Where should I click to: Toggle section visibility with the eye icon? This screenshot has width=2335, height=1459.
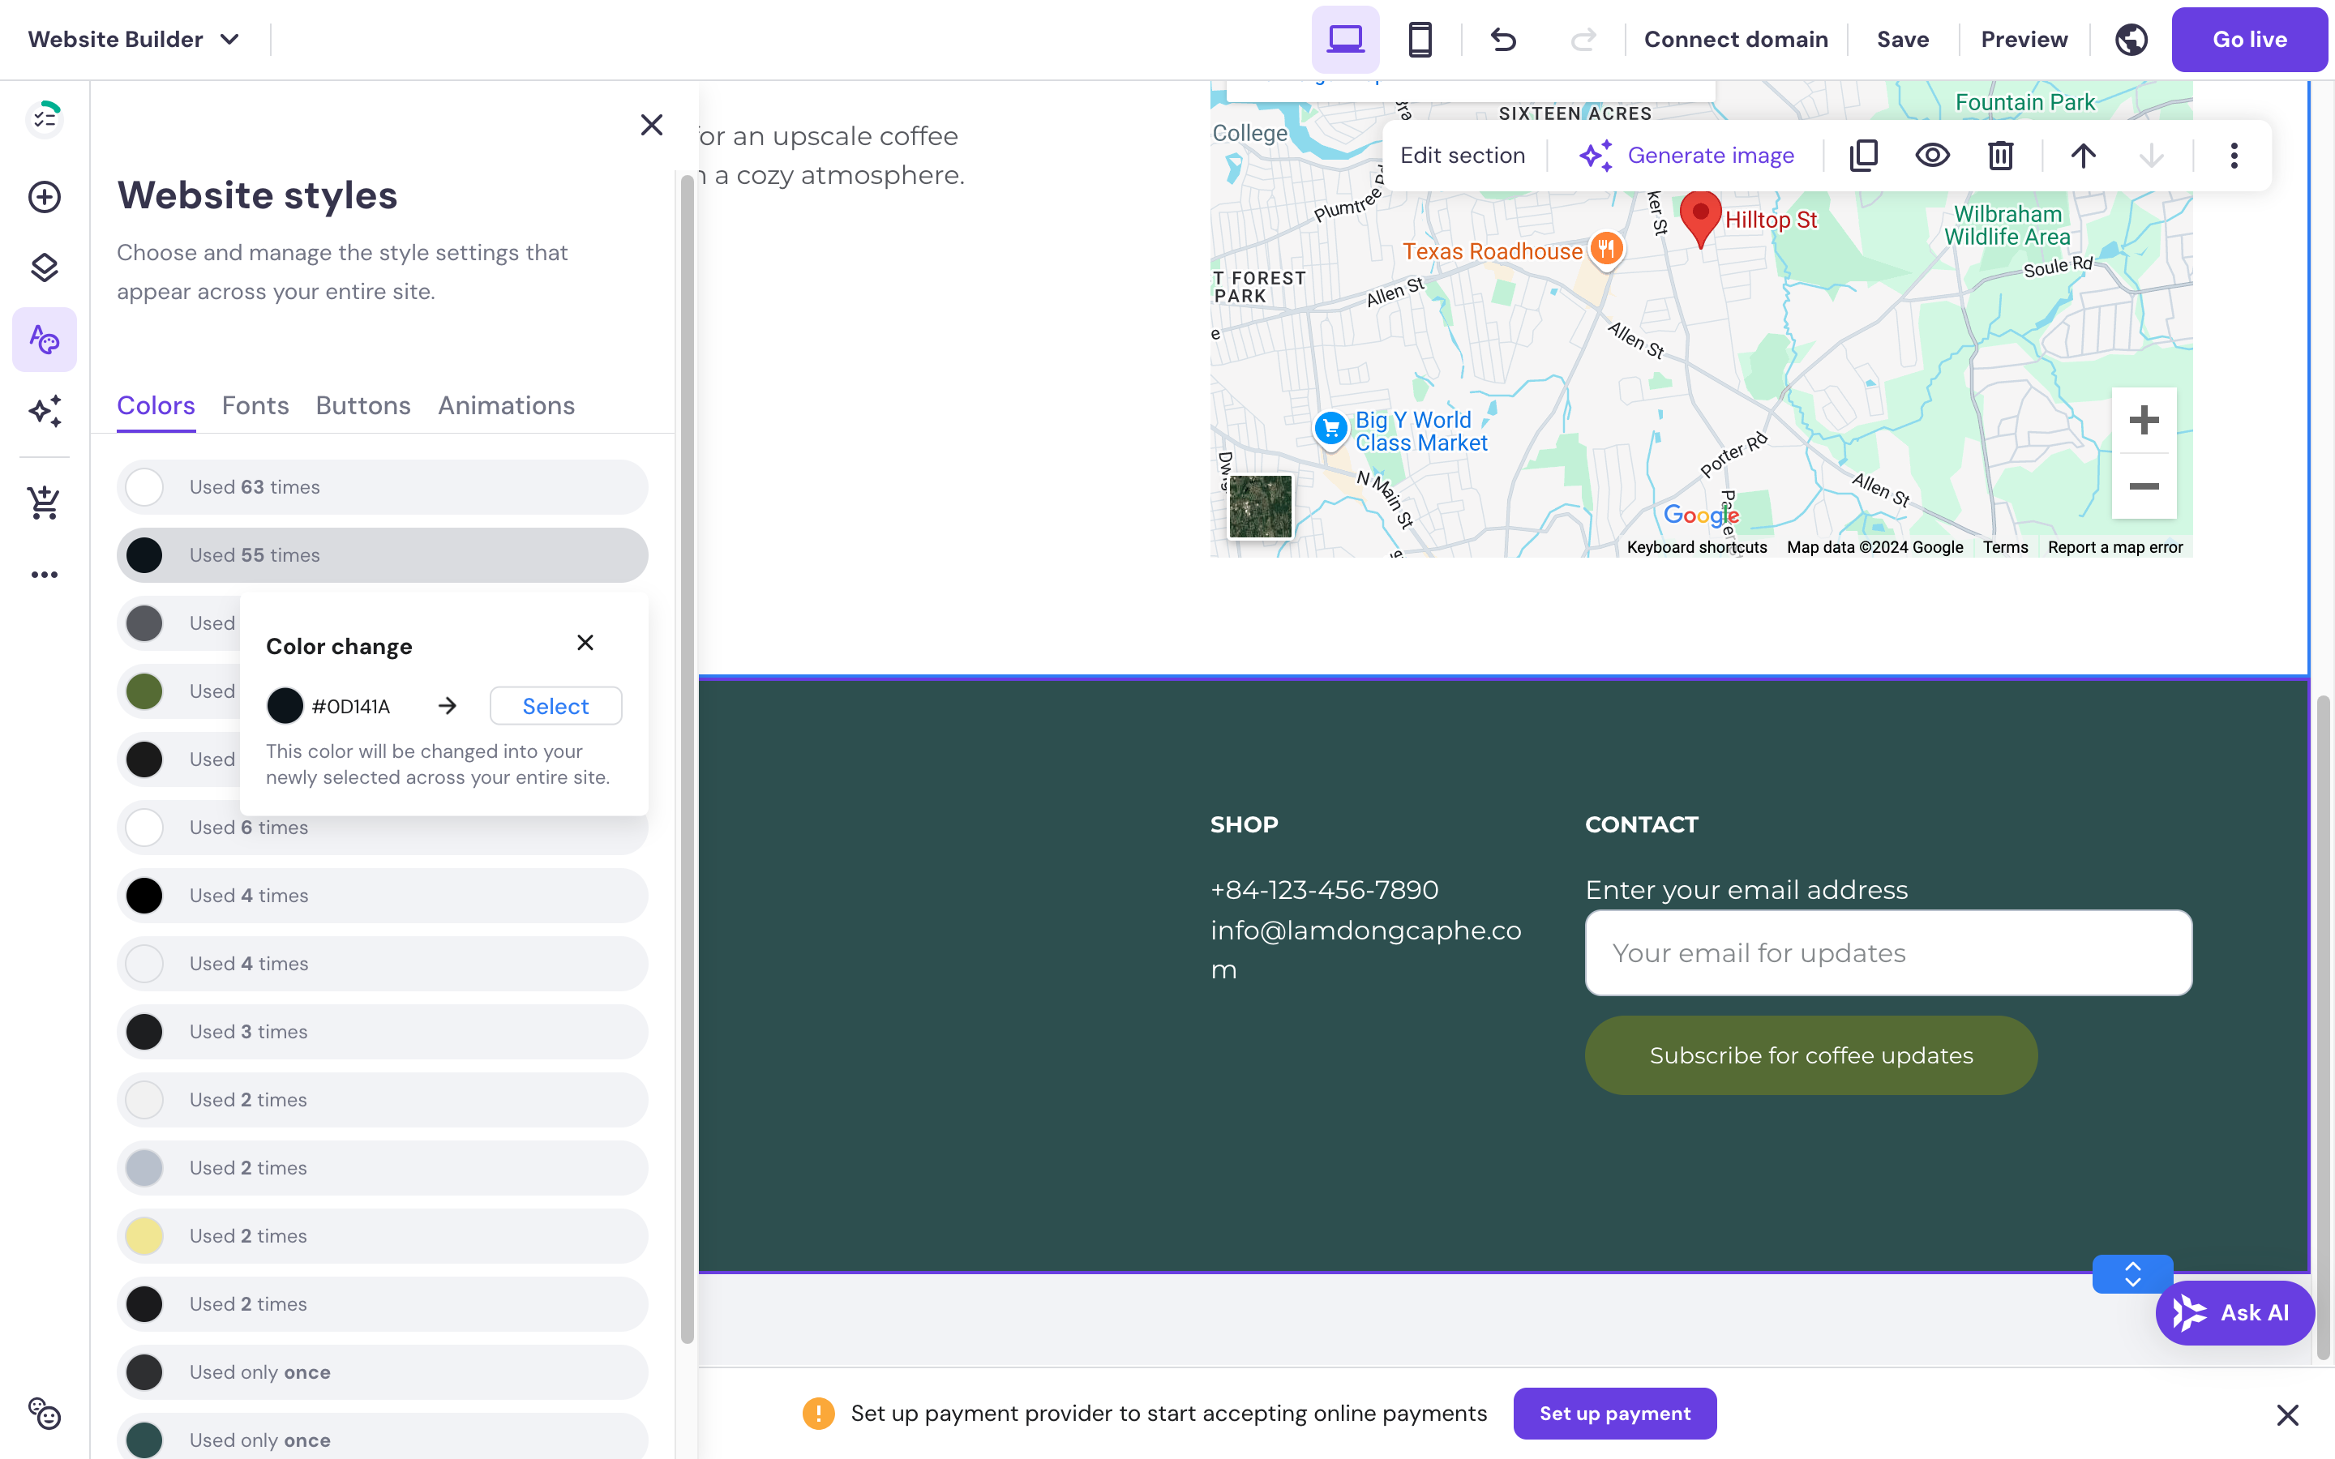tap(1932, 154)
